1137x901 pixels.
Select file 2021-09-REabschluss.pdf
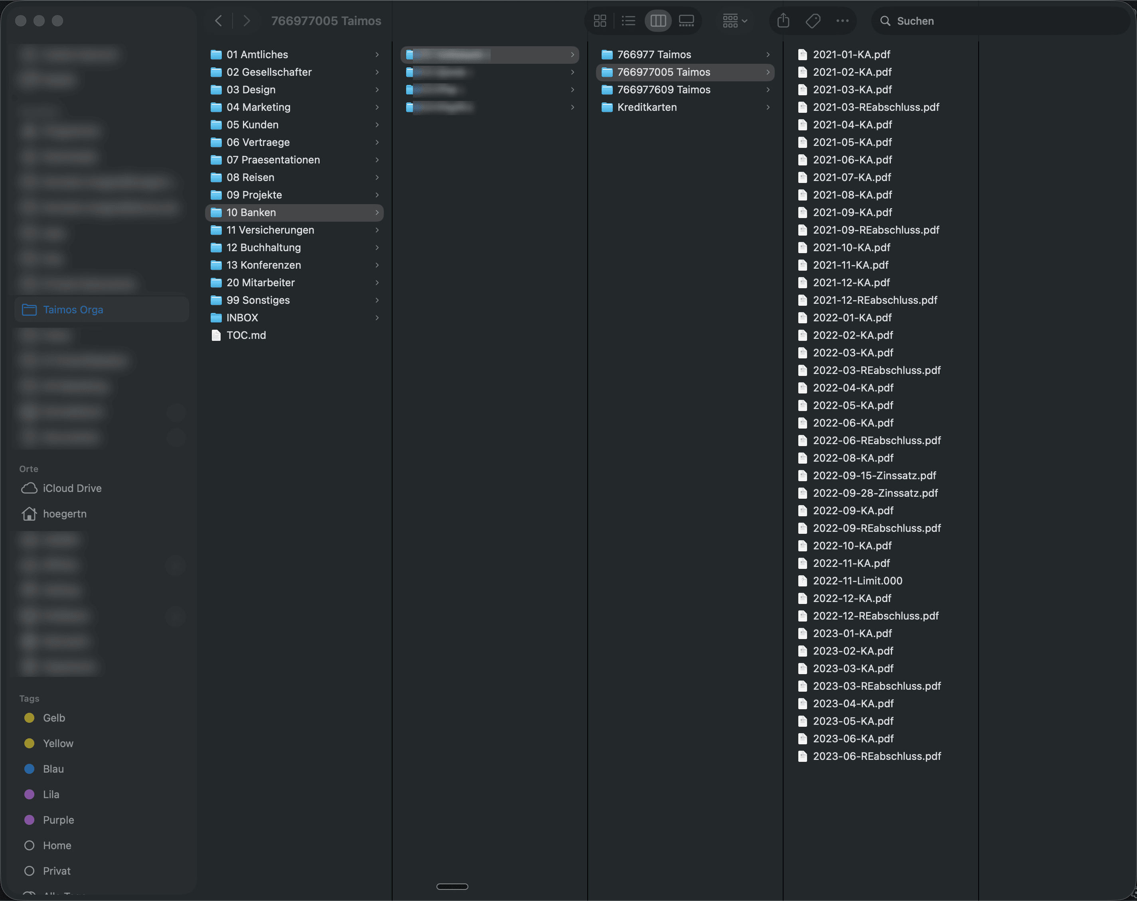[x=881, y=230]
